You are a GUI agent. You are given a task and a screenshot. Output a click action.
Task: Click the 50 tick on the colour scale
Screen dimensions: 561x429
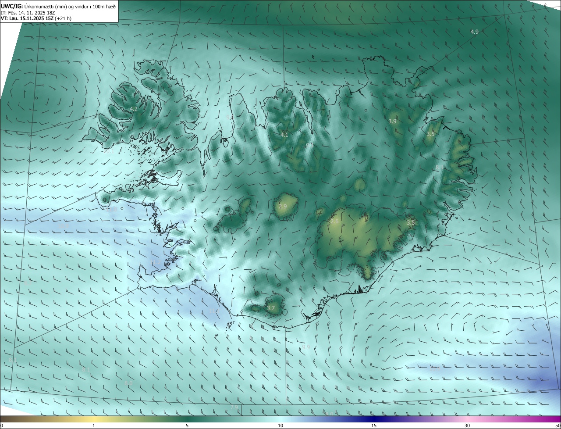point(557,425)
